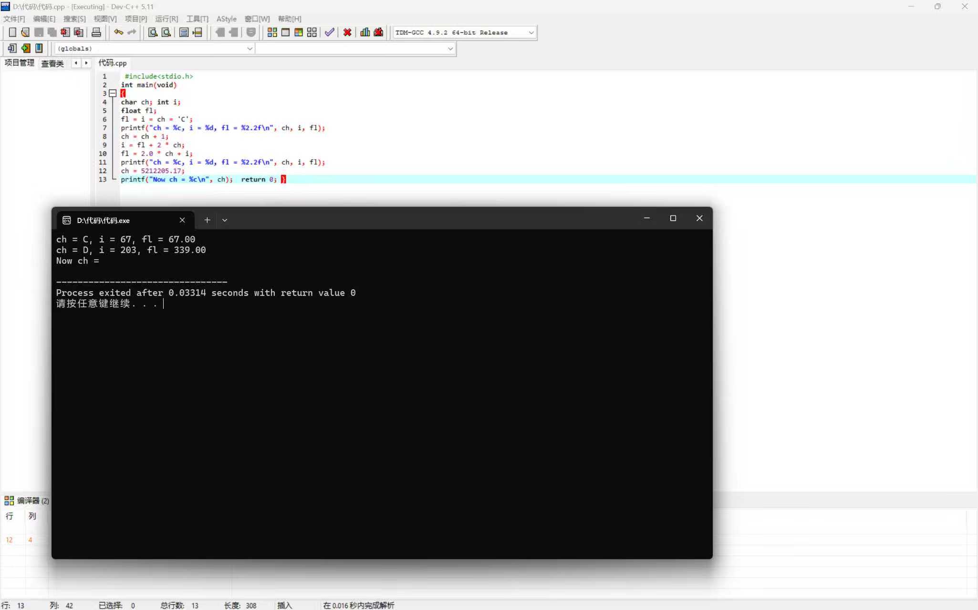Select the 编译器 (2) bottom panel tab
Screen dimensions: 978x610
click(27, 500)
